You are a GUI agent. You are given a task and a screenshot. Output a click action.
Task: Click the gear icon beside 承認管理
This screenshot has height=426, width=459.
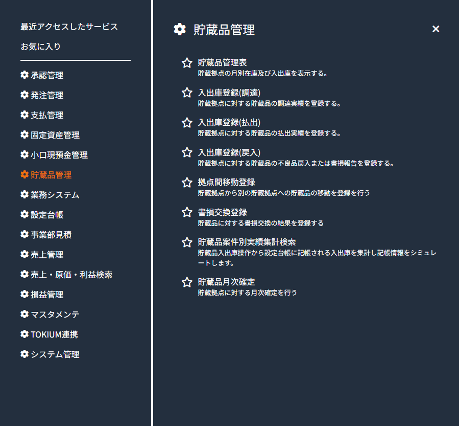pyautogui.click(x=25, y=75)
